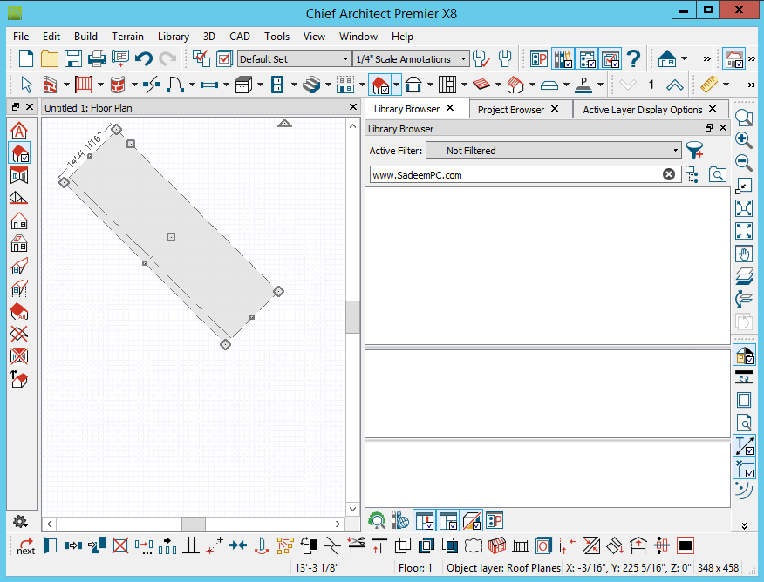Click the vertical scrollbar thumb of floor plan

click(352, 317)
